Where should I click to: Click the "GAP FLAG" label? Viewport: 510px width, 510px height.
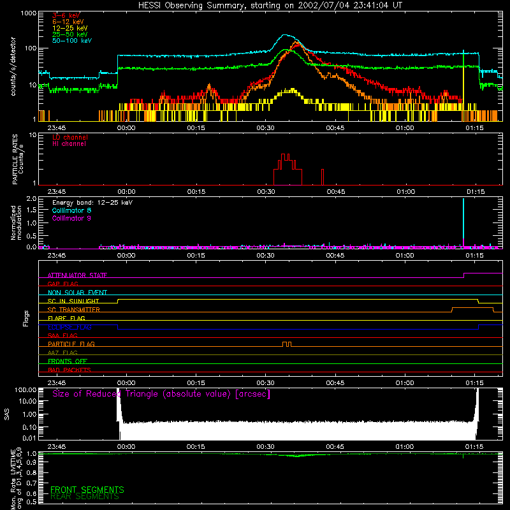click(x=62, y=284)
